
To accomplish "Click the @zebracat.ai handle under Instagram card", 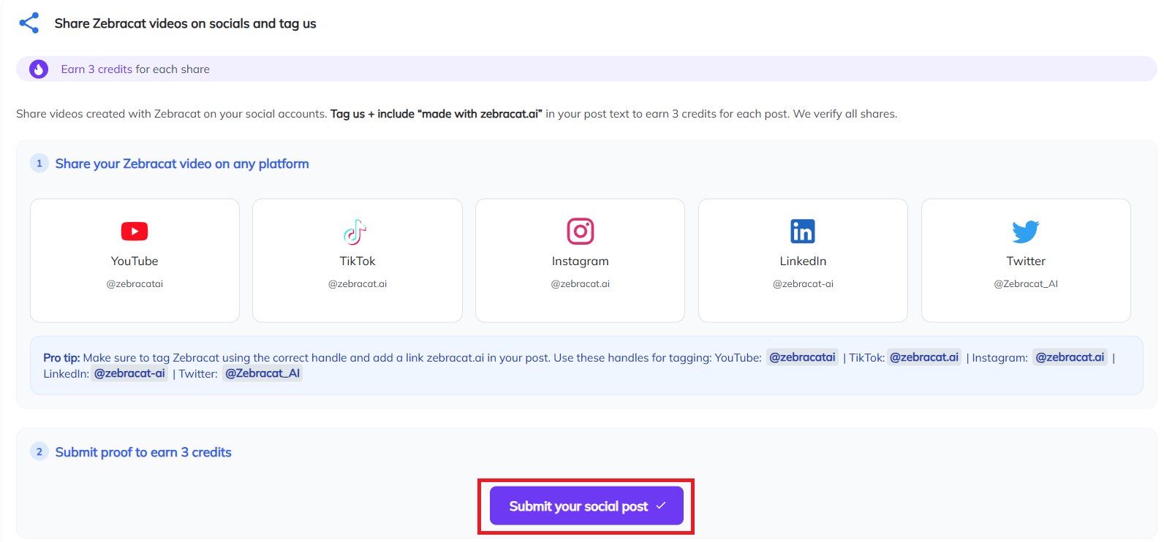I will click(x=581, y=284).
